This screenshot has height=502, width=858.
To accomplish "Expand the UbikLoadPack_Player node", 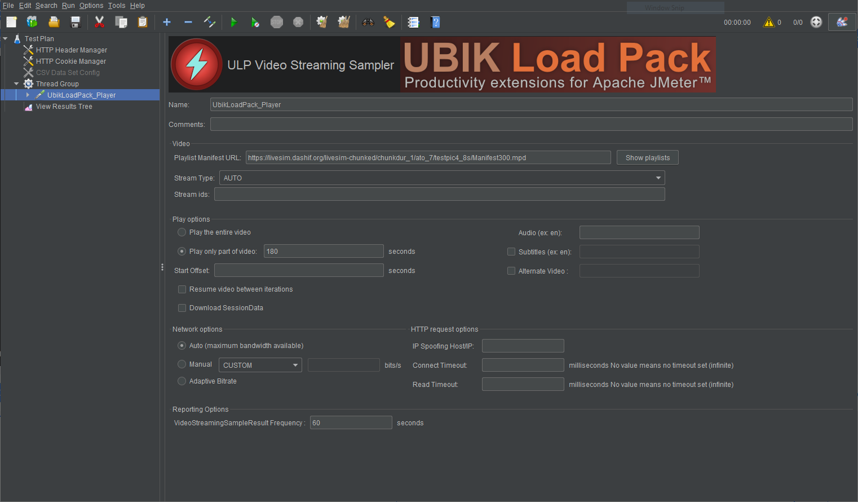I will point(28,95).
